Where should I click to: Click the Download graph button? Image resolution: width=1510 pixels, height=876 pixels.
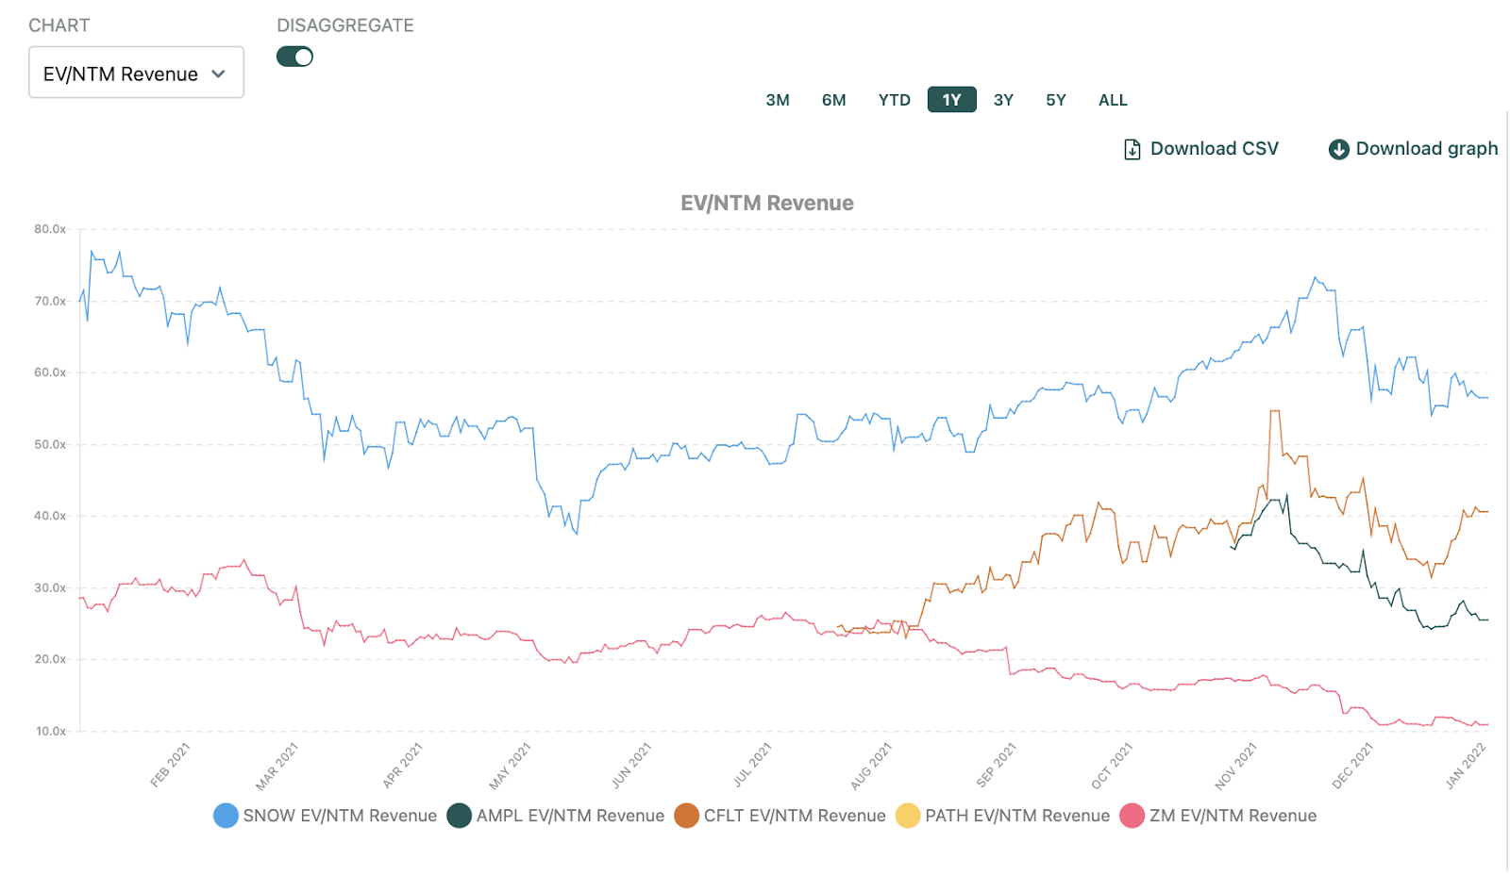click(x=1426, y=149)
